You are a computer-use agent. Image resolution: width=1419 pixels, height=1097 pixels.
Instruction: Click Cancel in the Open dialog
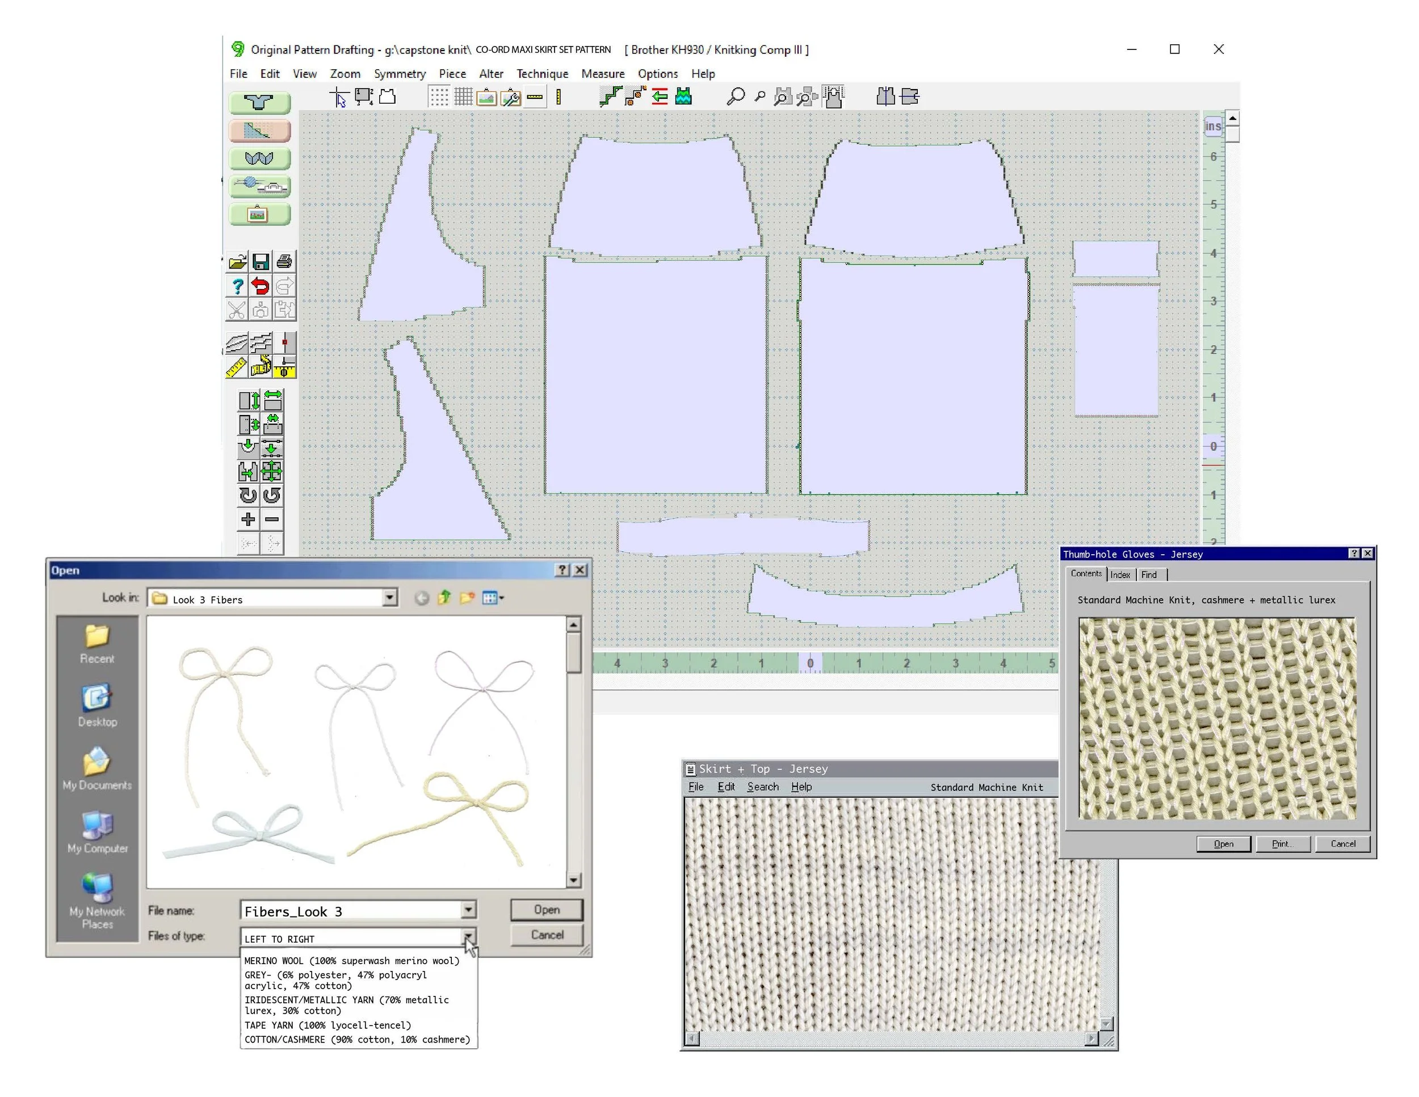[x=547, y=935]
